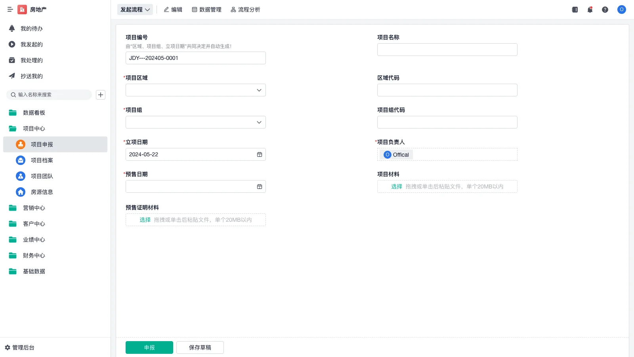Open 房源信息 entry

(55, 192)
